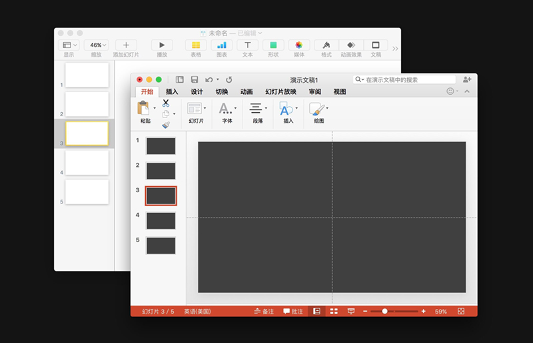Viewport: 533px width, 343px height.
Task: Show more Keynote toolbar items chevron
Action: pos(395,49)
